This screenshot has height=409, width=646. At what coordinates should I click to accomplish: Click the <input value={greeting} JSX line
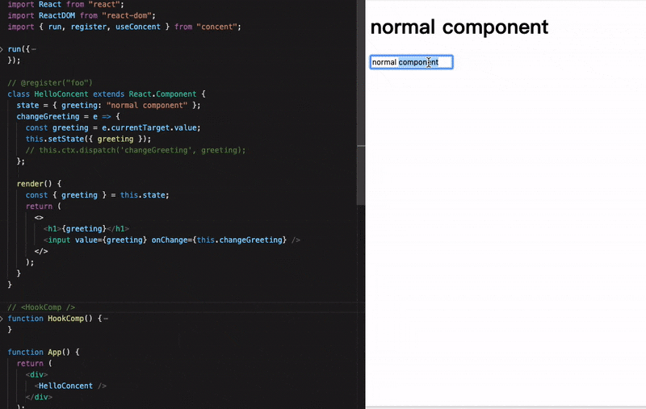point(172,240)
